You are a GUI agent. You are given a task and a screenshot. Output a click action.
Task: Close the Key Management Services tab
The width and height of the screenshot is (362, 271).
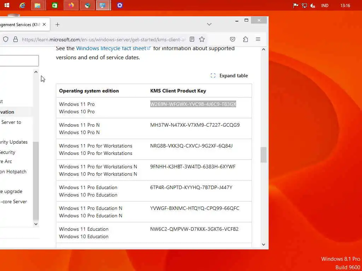click(x=44, y=24)
